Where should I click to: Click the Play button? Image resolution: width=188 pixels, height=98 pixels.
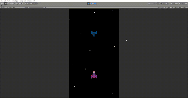pyautogui.click(x=89, y=3)
